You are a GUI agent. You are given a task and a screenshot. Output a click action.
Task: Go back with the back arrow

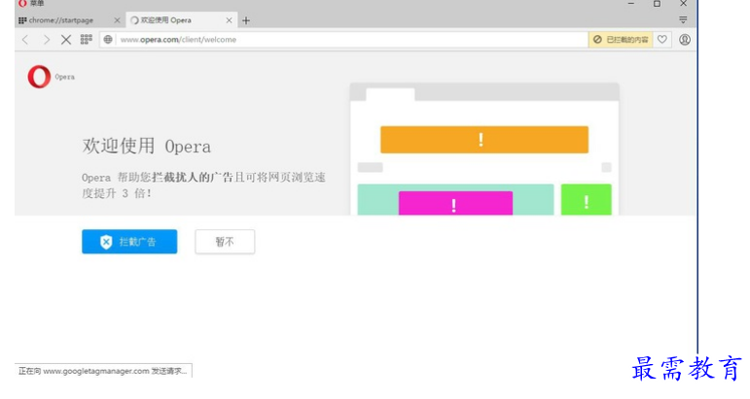click(x=25, y=40)
